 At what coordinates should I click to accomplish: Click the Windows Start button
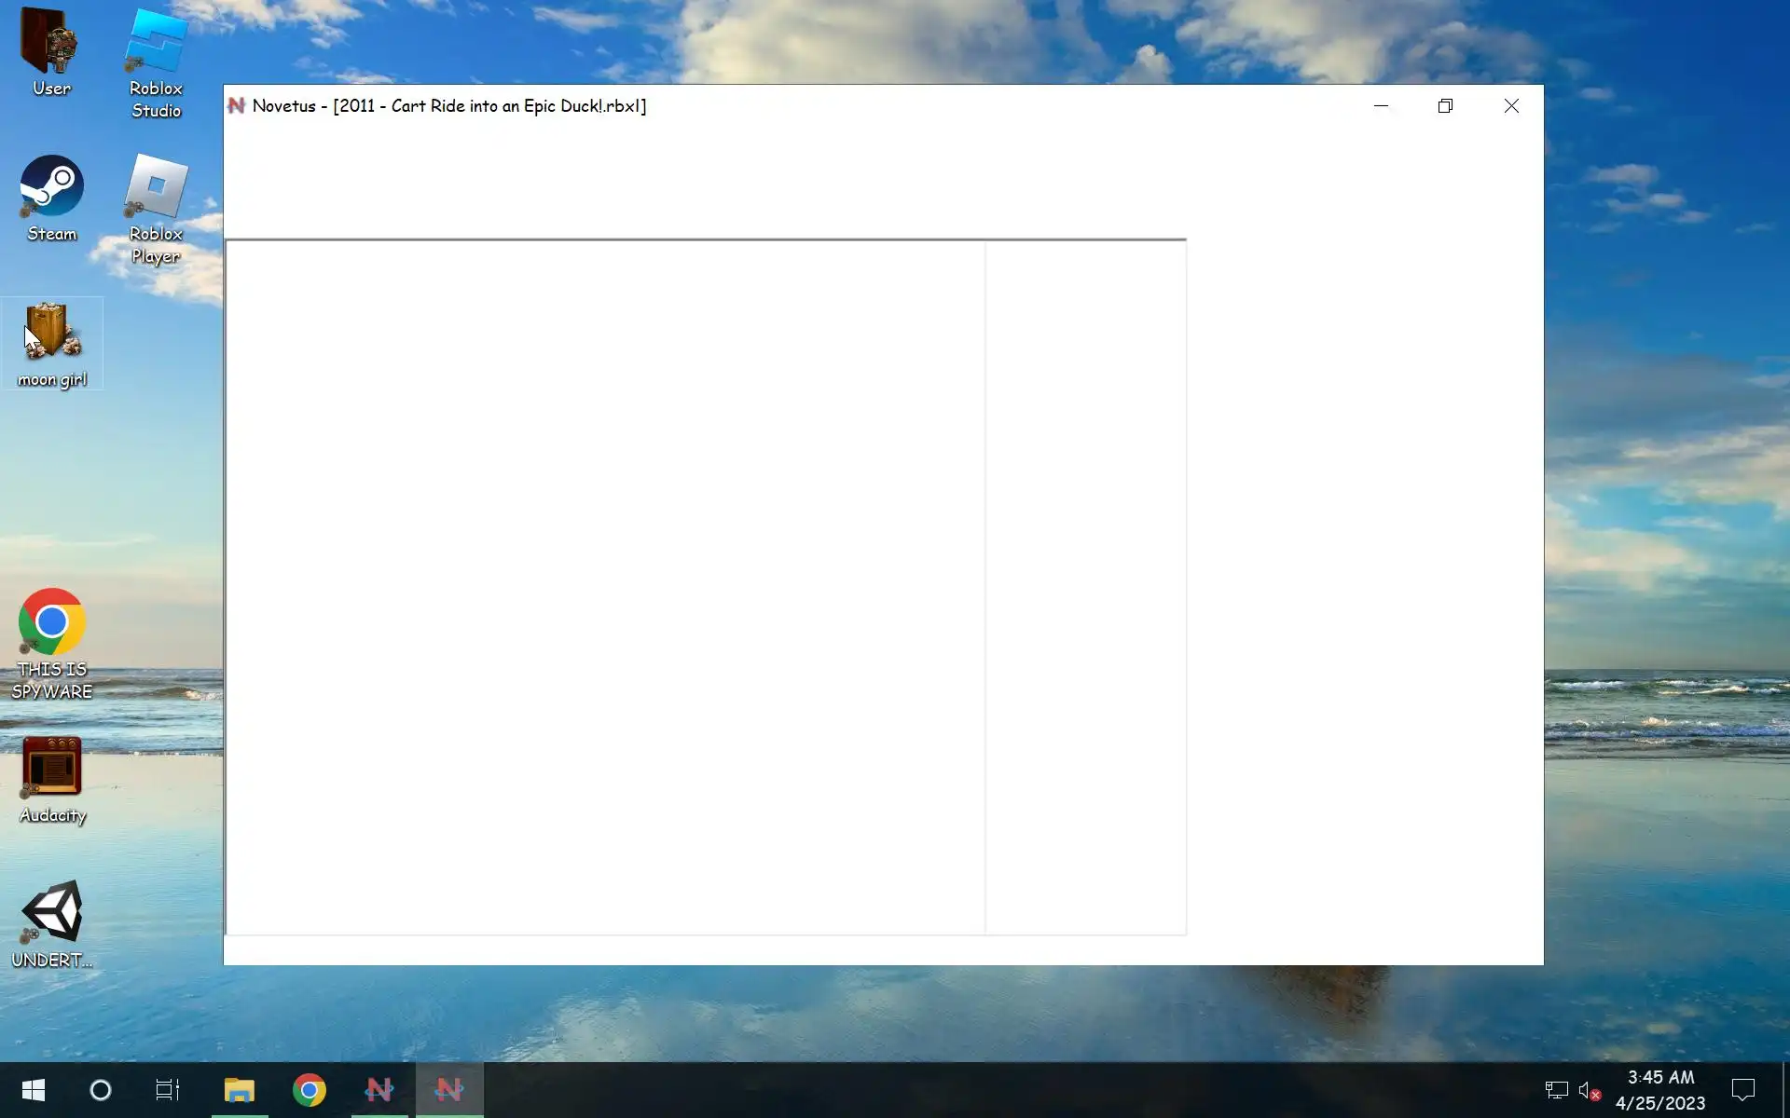(x=34, y=1090)
